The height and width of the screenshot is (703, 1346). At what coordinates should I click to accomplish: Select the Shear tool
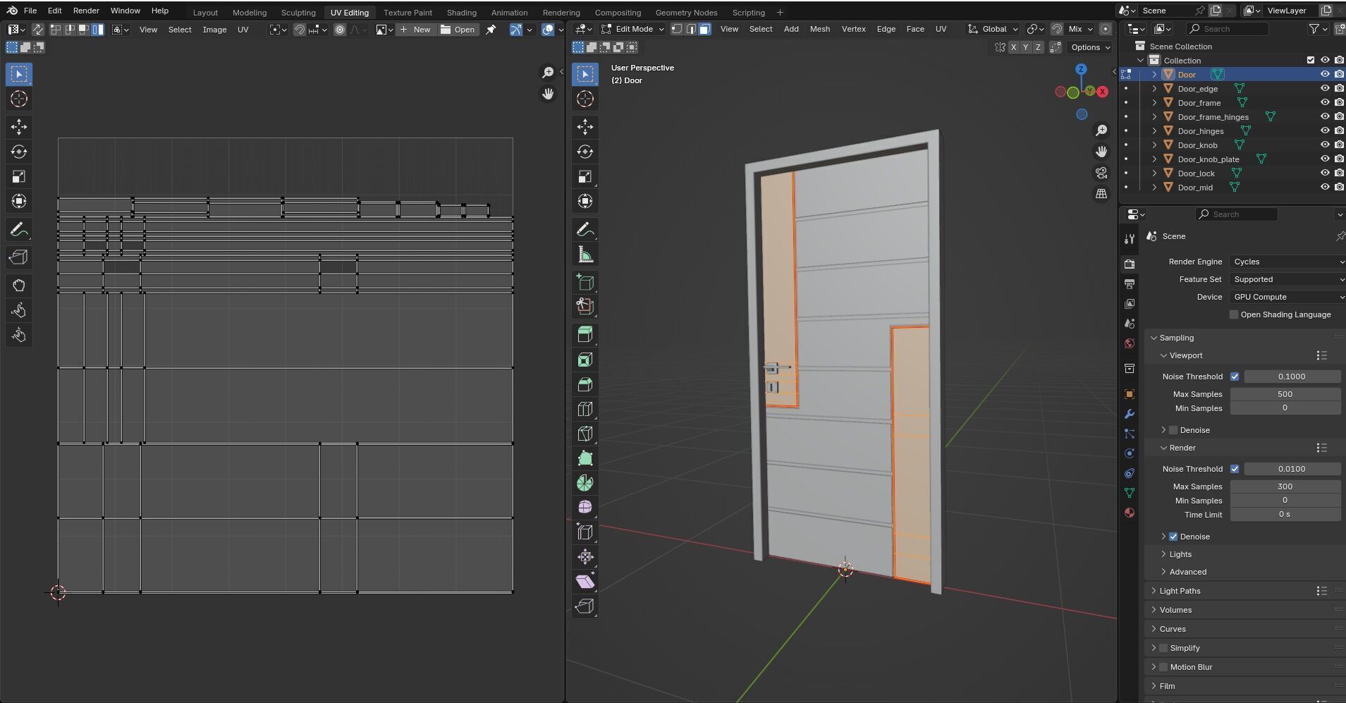(x=585, y=582)
